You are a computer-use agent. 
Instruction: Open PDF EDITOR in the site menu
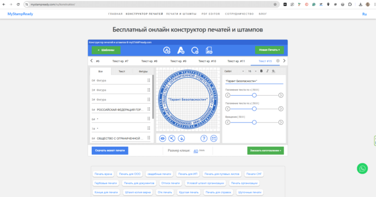tap(211, 14)
